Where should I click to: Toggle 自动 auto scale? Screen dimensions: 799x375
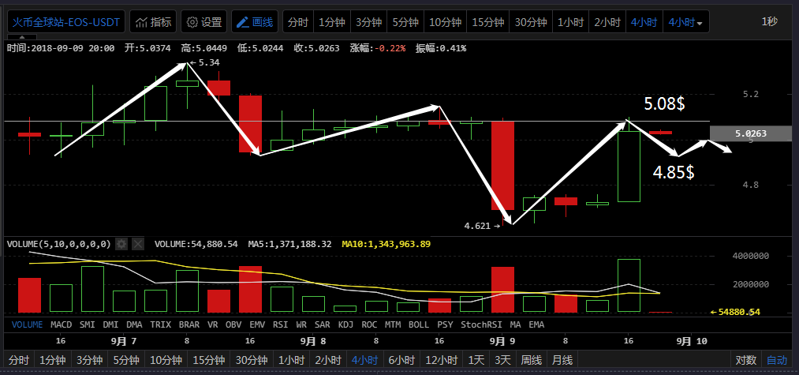pyautogui.click(x=777, y=360)
